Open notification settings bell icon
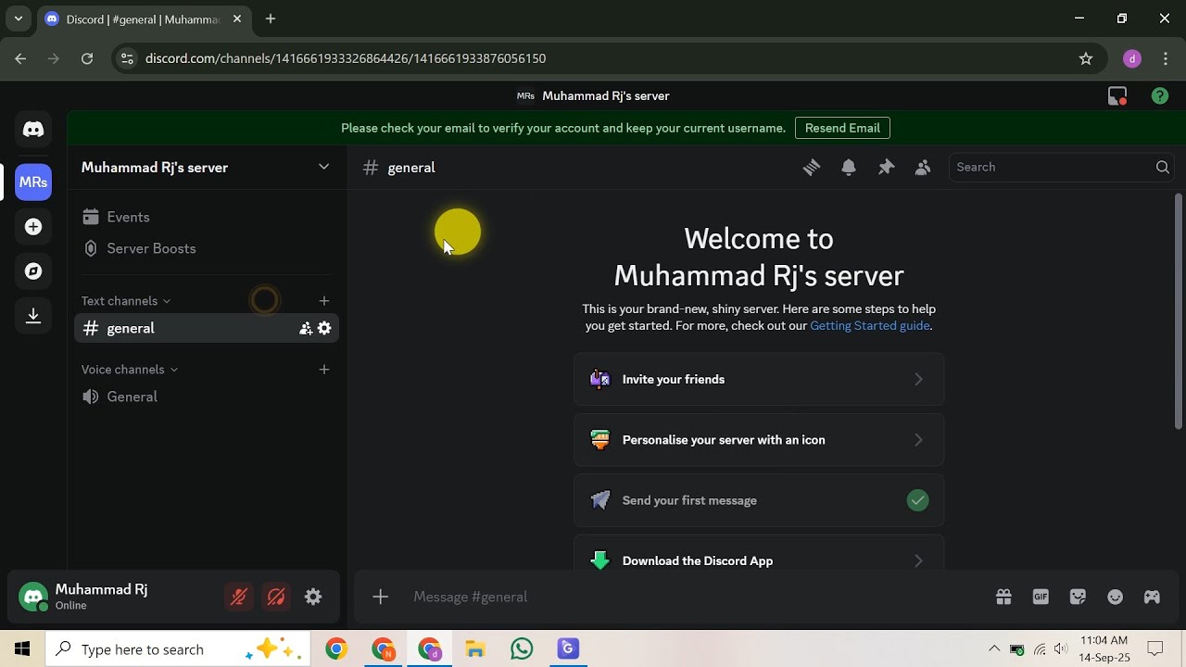The height and width of the screenshot is (667, 1186). pyautogui.click(x=849, y=168)
